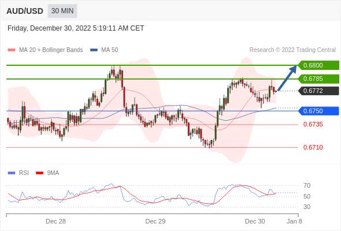Screen dimensions: 341x231
Task: Click the MA 50 legend label
Action: coord(110,50)
